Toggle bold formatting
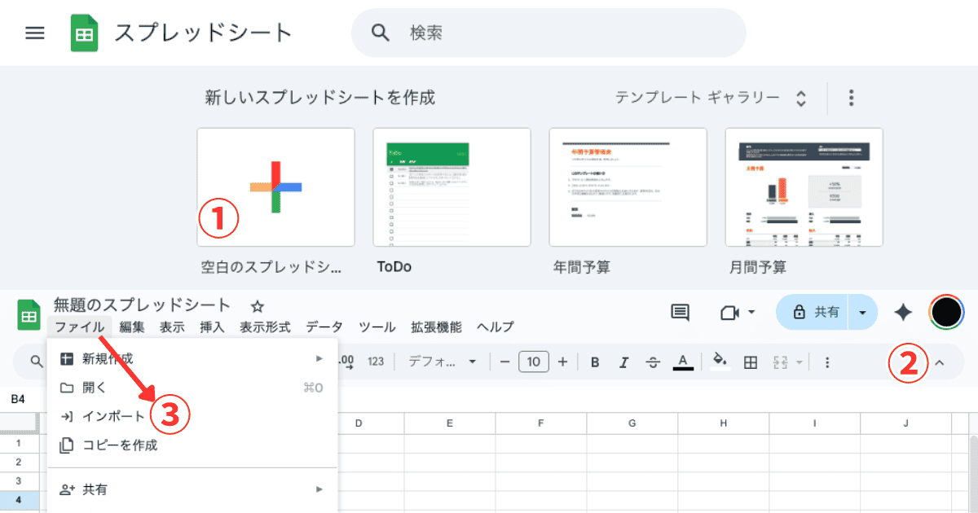Viewport: 978px width, 513px height. [595, 362]
